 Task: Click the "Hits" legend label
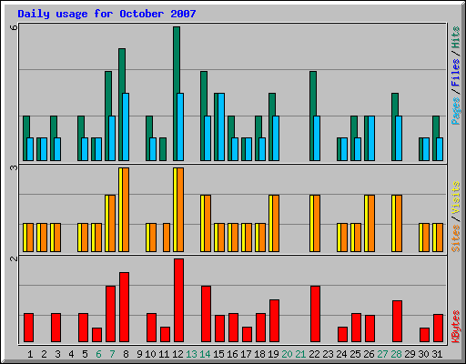tap(455, 37)
